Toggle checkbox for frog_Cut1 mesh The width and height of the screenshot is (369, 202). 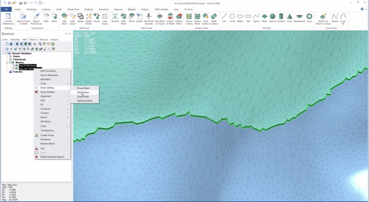(x=13, y=69)
